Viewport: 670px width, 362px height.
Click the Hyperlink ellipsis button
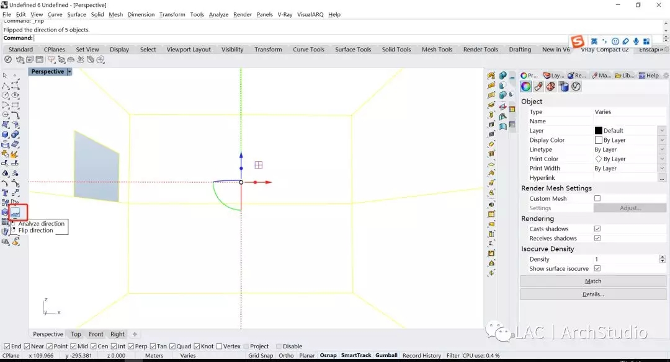tap(662, 178)
